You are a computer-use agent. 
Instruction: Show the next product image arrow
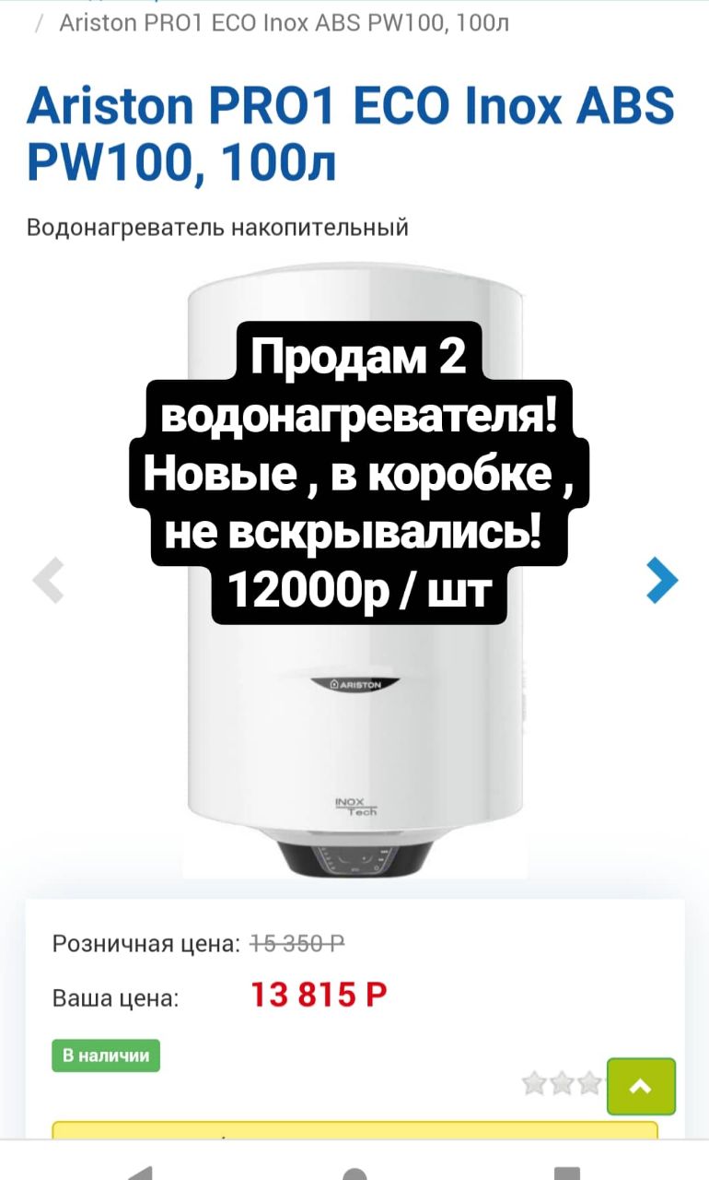coord(662,581)
